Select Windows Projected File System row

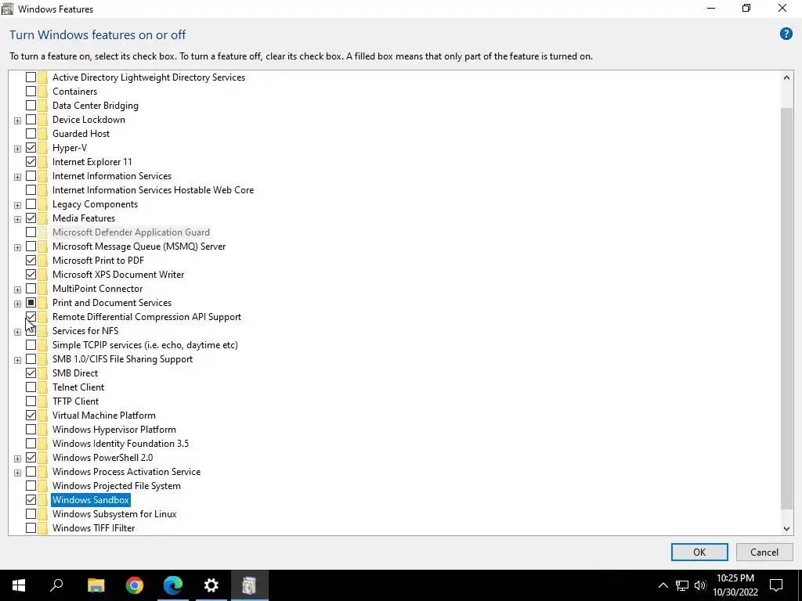pos(116,485)
